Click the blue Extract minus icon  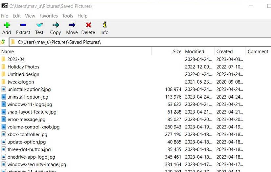23,25
